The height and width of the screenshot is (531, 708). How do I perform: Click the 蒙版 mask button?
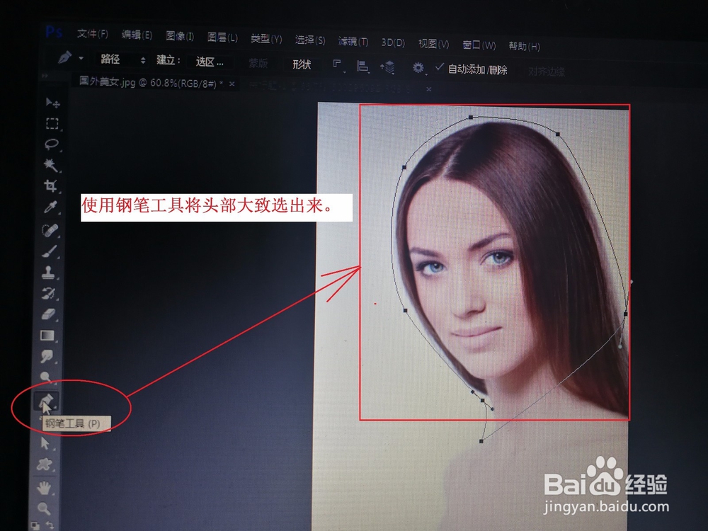(258, 63)
